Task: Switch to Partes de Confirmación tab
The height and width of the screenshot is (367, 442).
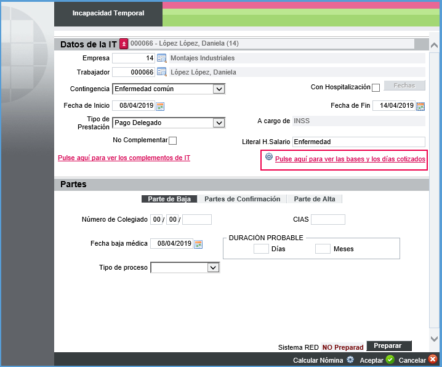Action: 242,199
